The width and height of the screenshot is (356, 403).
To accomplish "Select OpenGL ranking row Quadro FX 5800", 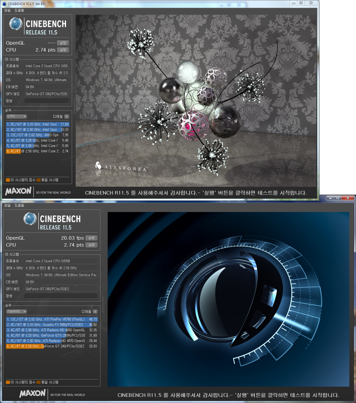I will pos(52,325).
